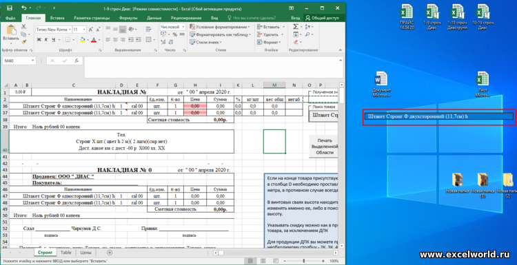
Task: Select the 1-18 строч Диасгрупп desktop file
Action: pyautogui.click(x=457, y=17)
